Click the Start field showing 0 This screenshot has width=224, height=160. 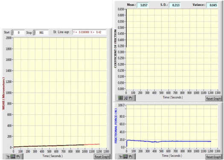(x=19, y=32)
